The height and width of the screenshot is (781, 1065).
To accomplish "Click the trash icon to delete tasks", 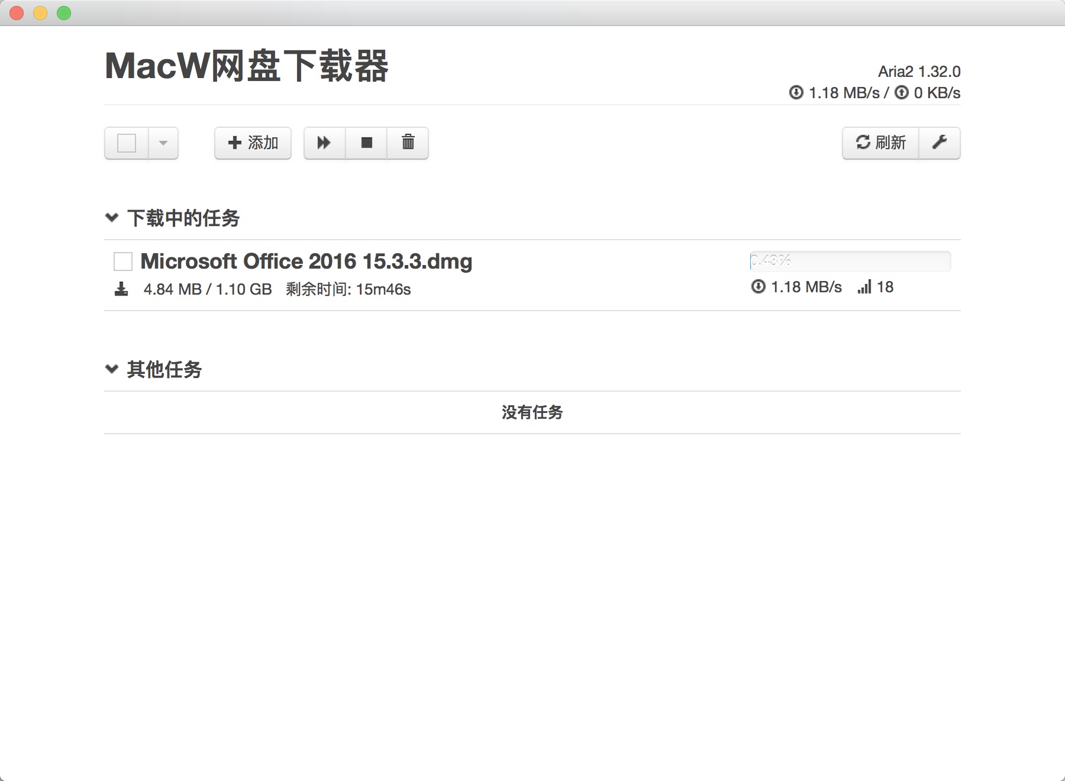I will [x=408, y=143].
